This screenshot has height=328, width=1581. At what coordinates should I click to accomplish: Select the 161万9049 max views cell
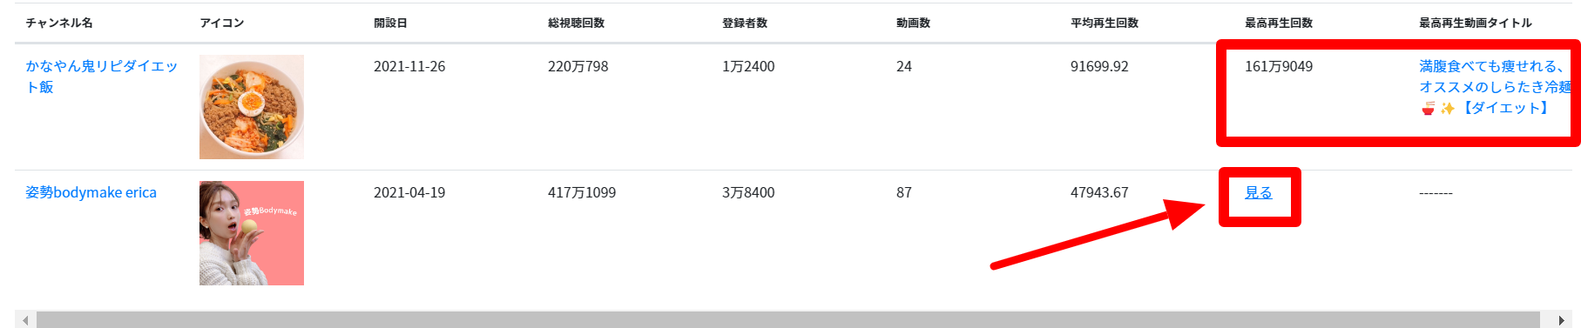point(1279,66)
